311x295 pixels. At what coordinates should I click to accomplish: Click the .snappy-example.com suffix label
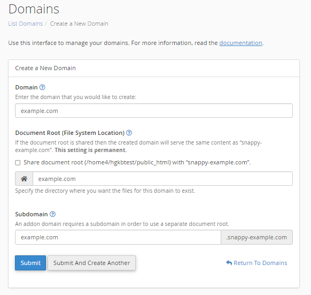[x=256, y=237]
